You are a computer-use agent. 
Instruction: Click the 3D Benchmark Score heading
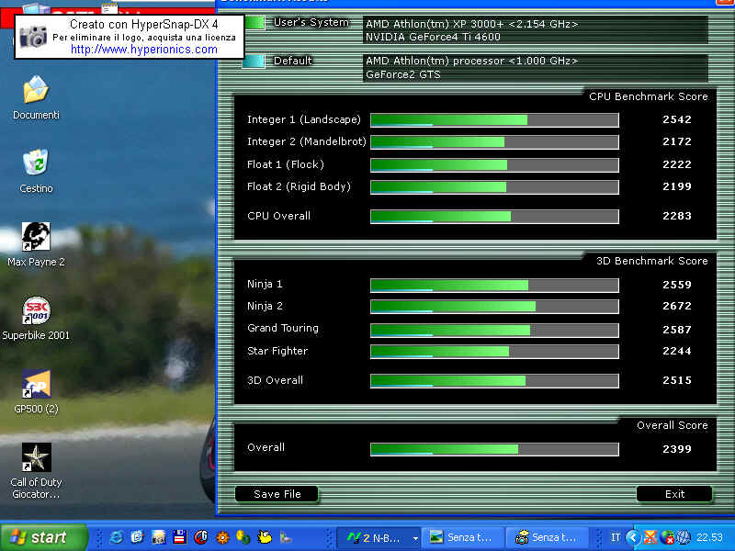(x=652, y=261)
